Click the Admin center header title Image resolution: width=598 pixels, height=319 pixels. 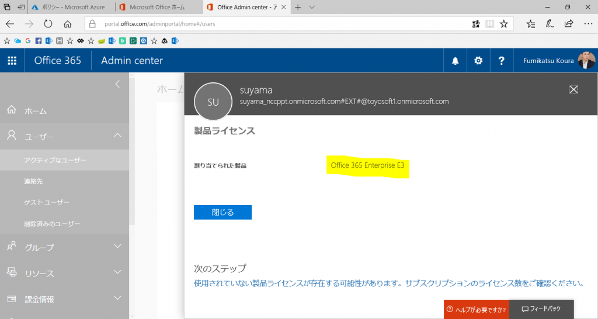pyautogui.click(x=132, y=60)
